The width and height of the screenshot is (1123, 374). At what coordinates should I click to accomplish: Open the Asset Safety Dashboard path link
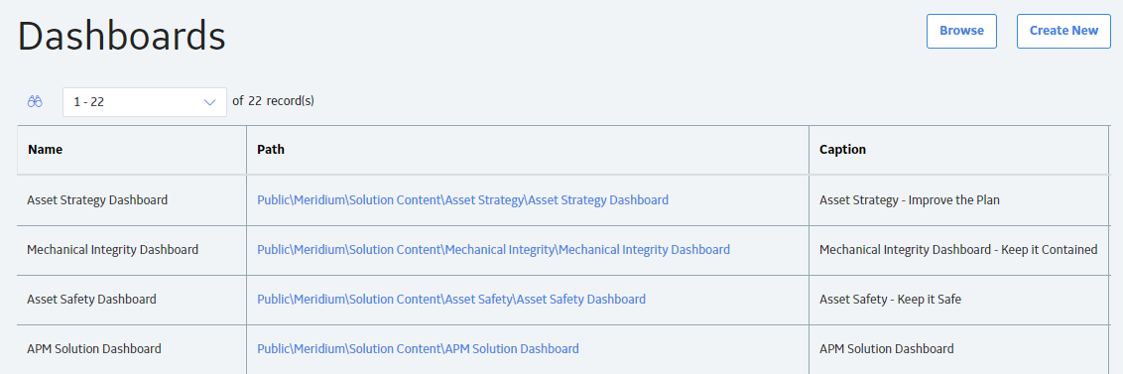pos(451,299)
